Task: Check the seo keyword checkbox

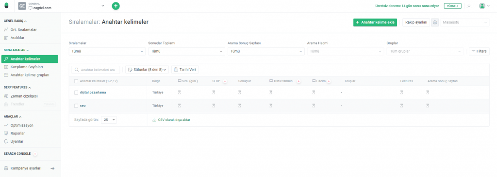Action: pyautogui.click(x=76, y=106)
